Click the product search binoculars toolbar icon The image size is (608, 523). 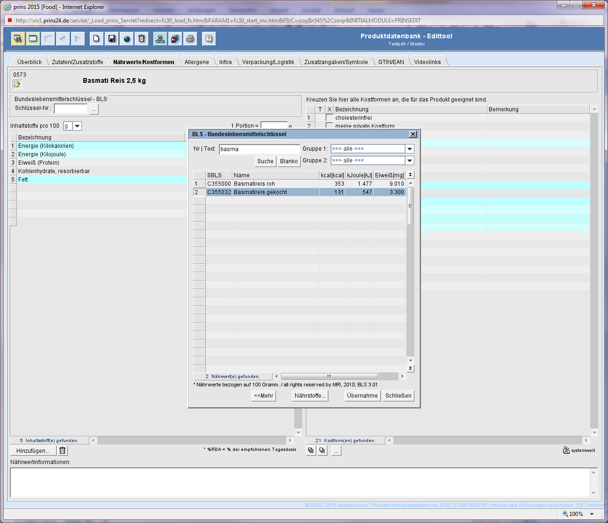[18, 38]
